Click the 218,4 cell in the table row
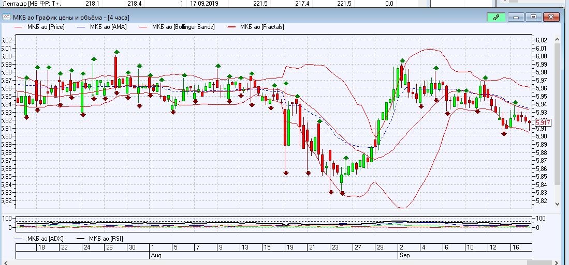Image resolution: width=569 pixels, height=265 pixels. click(135, 4)
